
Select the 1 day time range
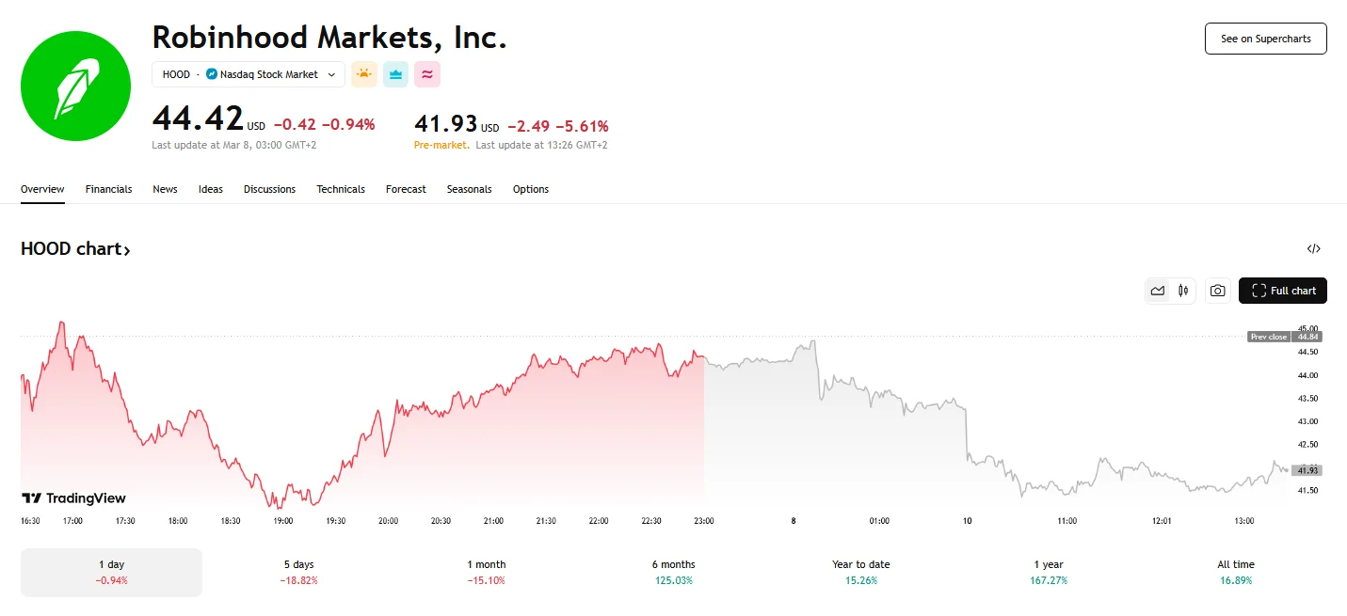(111, 572)
